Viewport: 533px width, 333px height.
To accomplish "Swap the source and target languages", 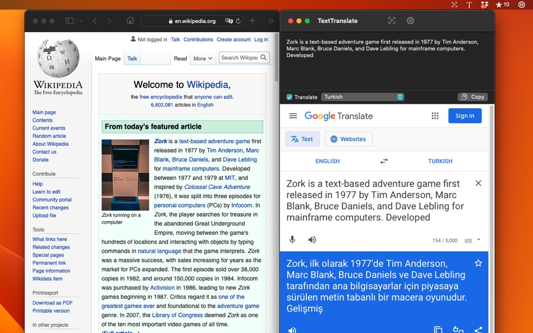I will 384,161.
